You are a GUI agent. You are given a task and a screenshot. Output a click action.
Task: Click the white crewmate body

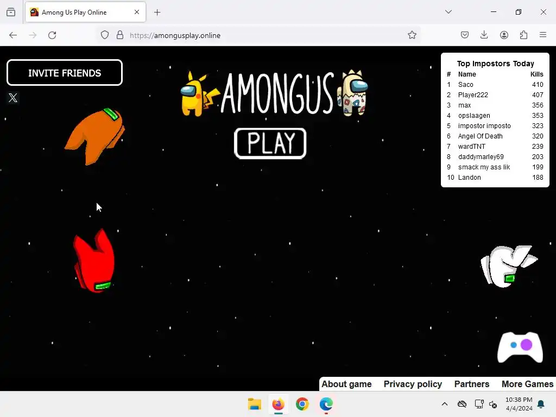508,266
